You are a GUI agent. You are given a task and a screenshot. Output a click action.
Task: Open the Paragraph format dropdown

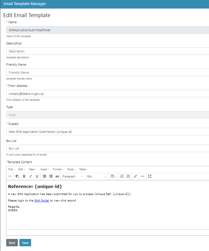pos(73,176)
